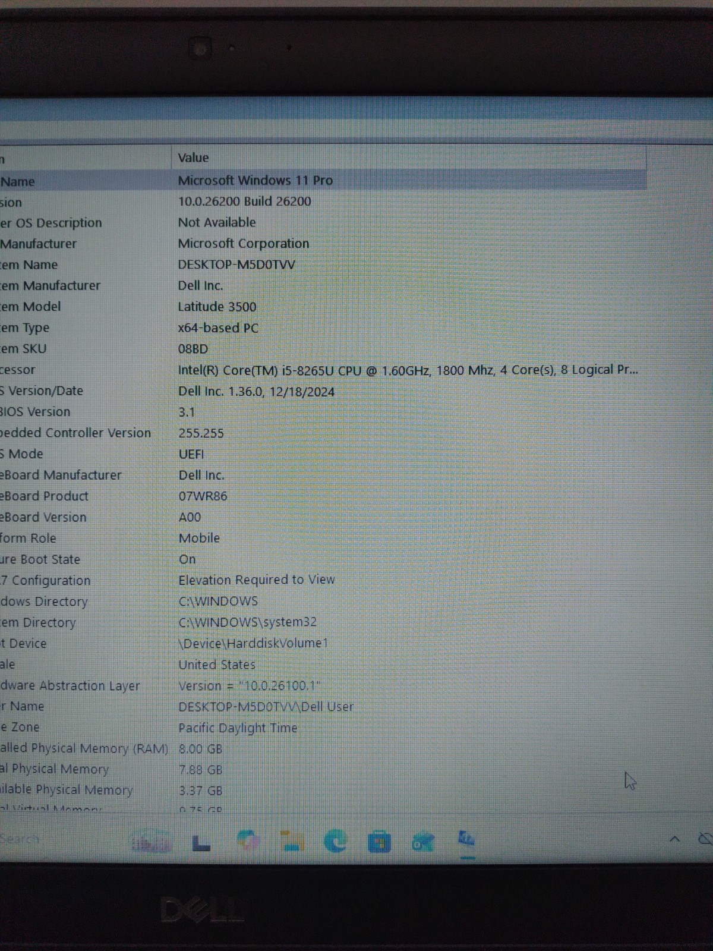The height and width of the screenshot is (951, 713).
Task: Select the 7.88 GB value
Action: 201,770
